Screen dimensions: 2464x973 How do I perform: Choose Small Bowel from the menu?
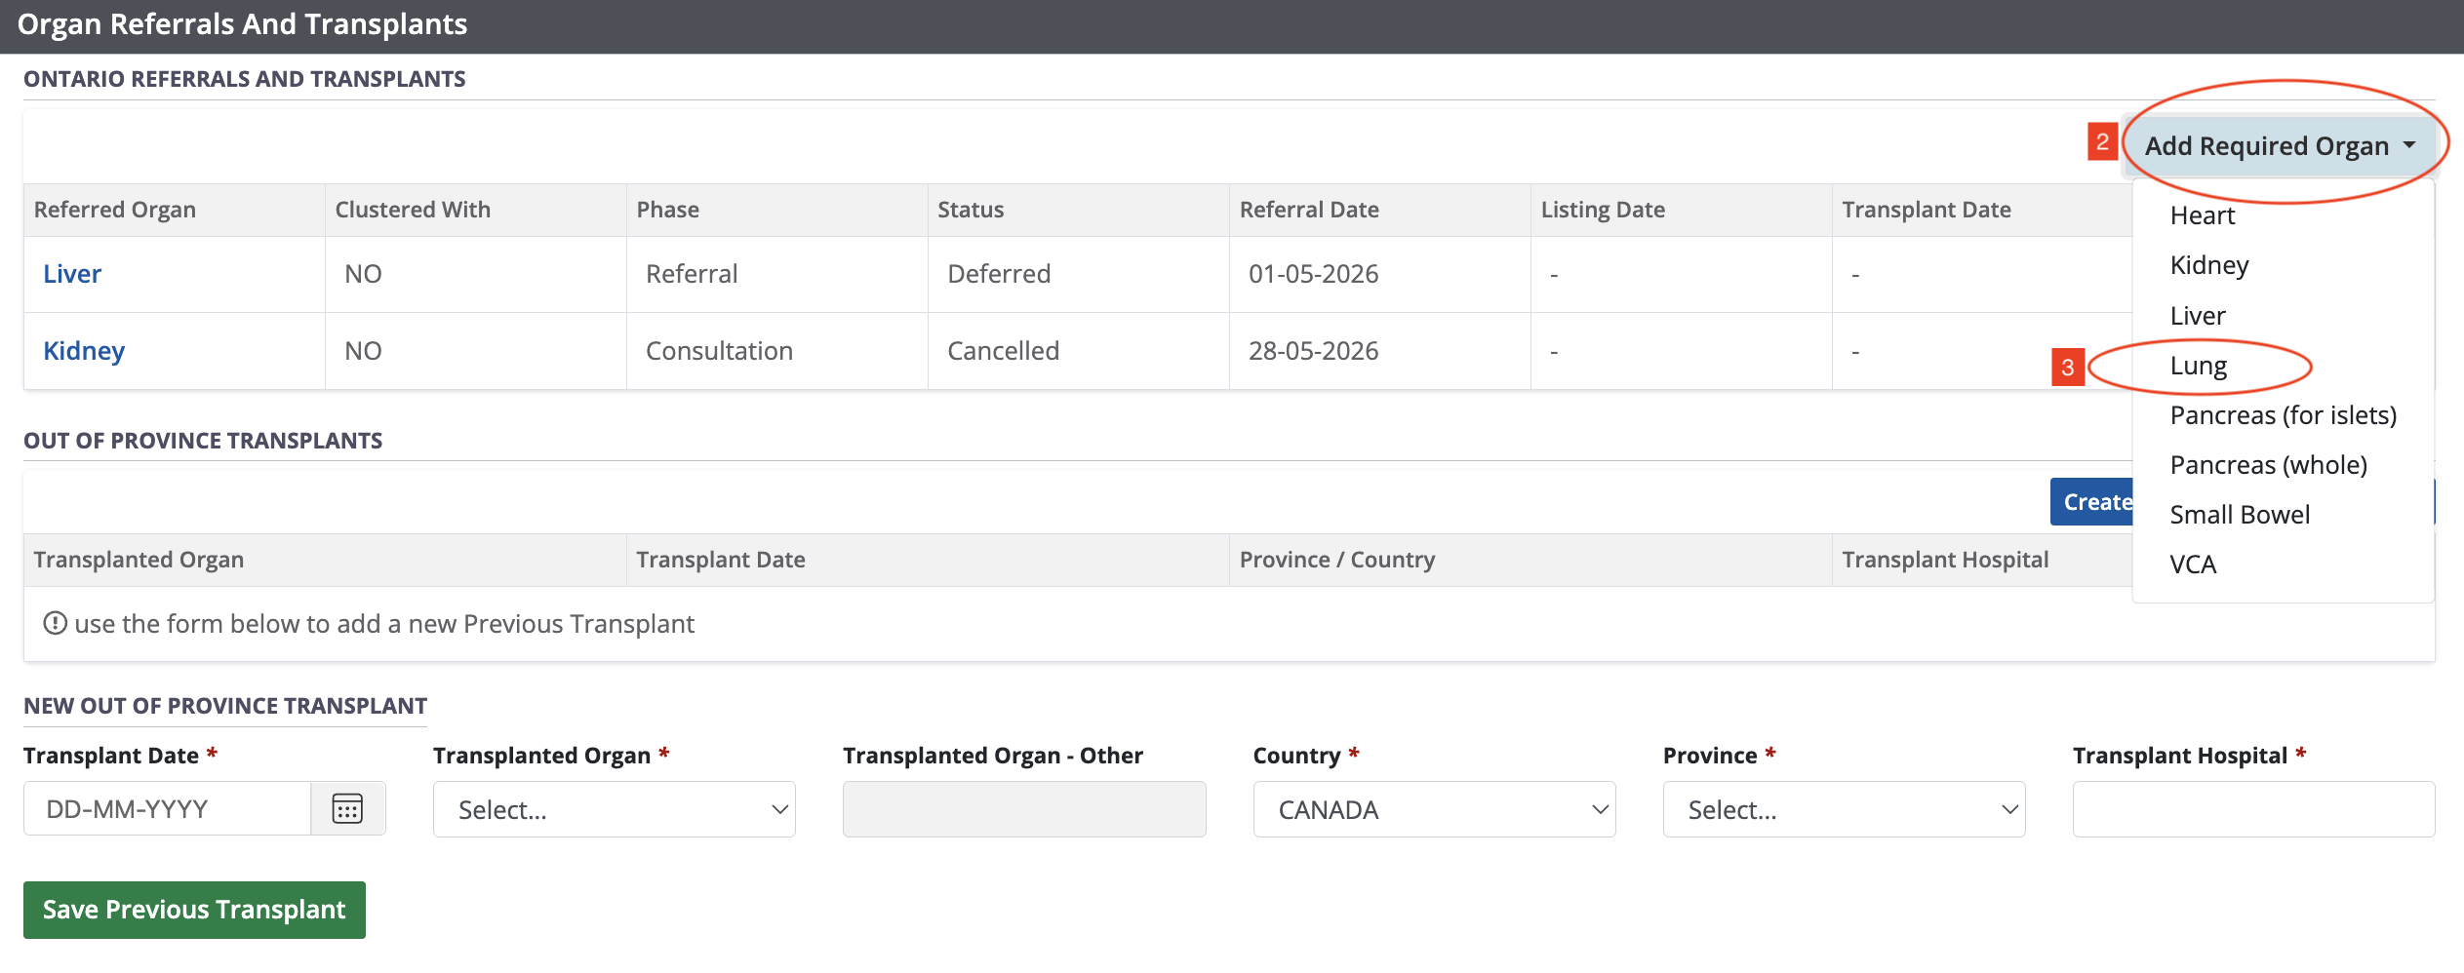coord(2240,515)
